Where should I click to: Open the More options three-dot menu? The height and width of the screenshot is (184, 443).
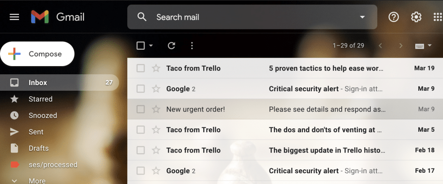192,46
